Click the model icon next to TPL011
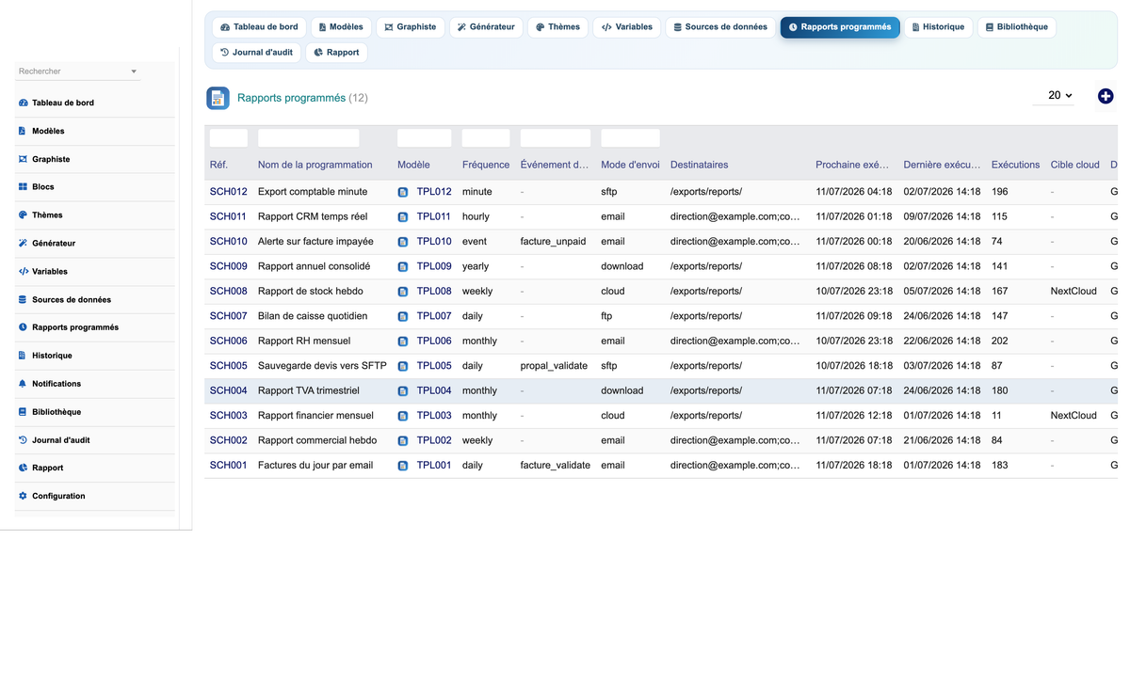The height and width of the screenshot is (699, 1130). pyautogui.click(x=403, y=216)
